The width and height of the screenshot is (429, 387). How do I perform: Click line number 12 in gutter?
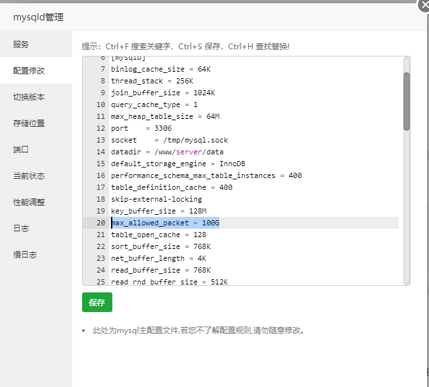(x=101, y=128)
